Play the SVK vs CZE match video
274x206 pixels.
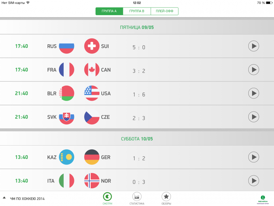(x=253, y=117)
